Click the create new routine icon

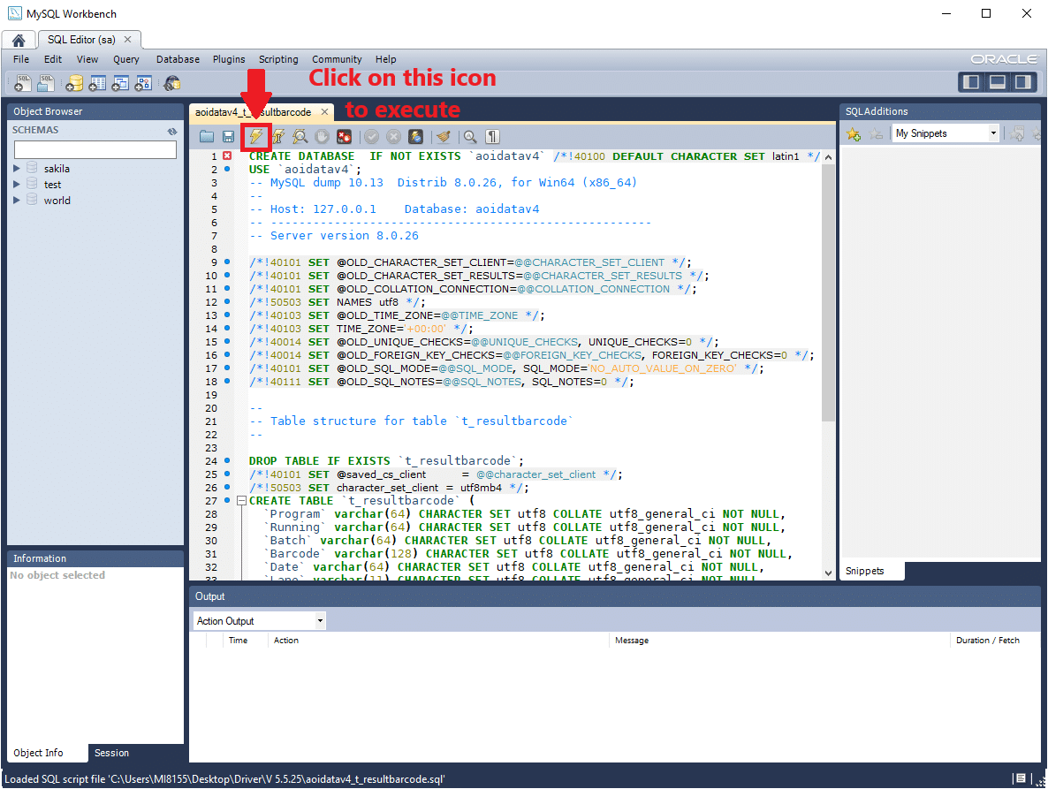tap(143, 83)
